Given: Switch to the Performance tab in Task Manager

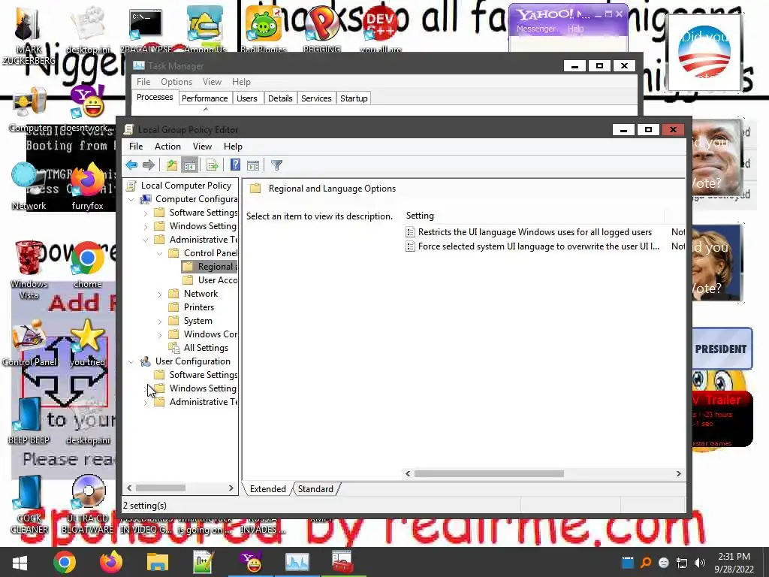Looking at the screenshot, I should click(x=204, y=98).
